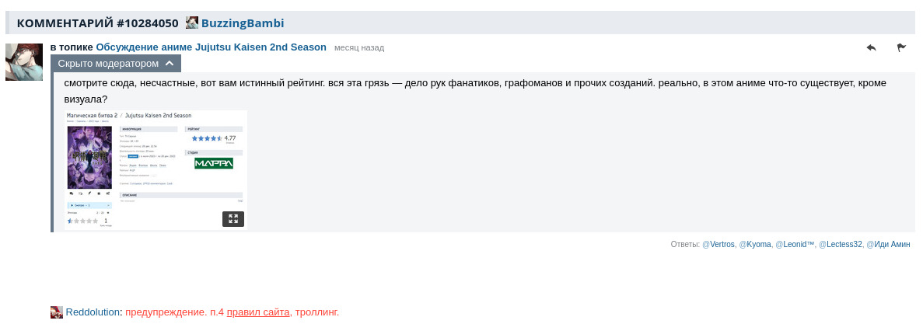Go to the reply from @Иди Амин
Image resolution: width=923 pixels, height=324 pixels.
(888, 244)
